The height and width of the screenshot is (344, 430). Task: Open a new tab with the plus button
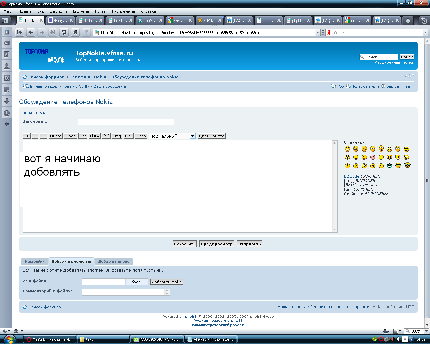click(407, 20)
